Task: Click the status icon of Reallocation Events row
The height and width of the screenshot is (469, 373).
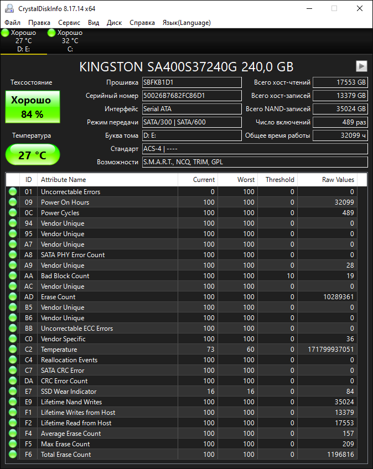Action: 13,359
